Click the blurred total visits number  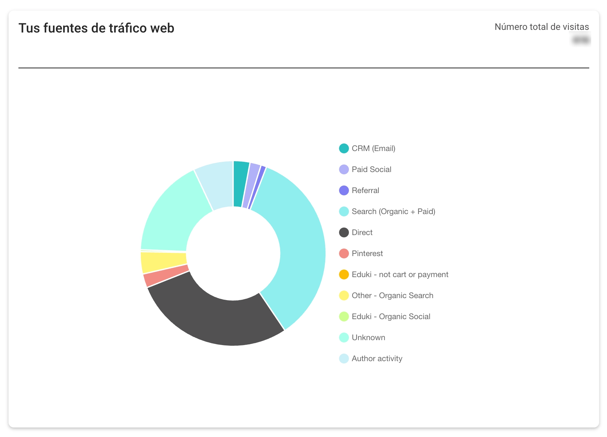tap(581, 40)
